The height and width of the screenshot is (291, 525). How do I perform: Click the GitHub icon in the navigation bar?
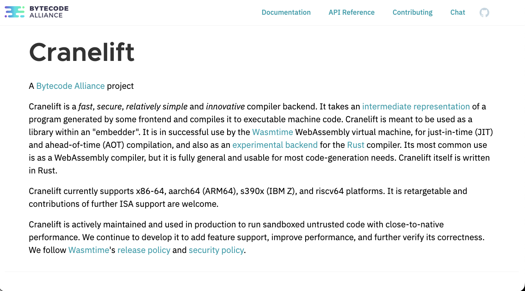(484, 12)
